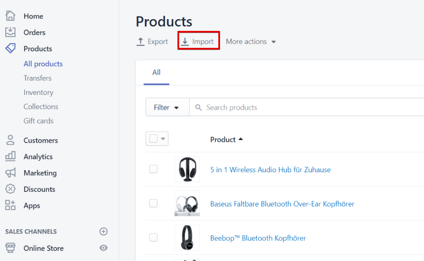
Task: Switch to the All tab
Action: point(156,73)
